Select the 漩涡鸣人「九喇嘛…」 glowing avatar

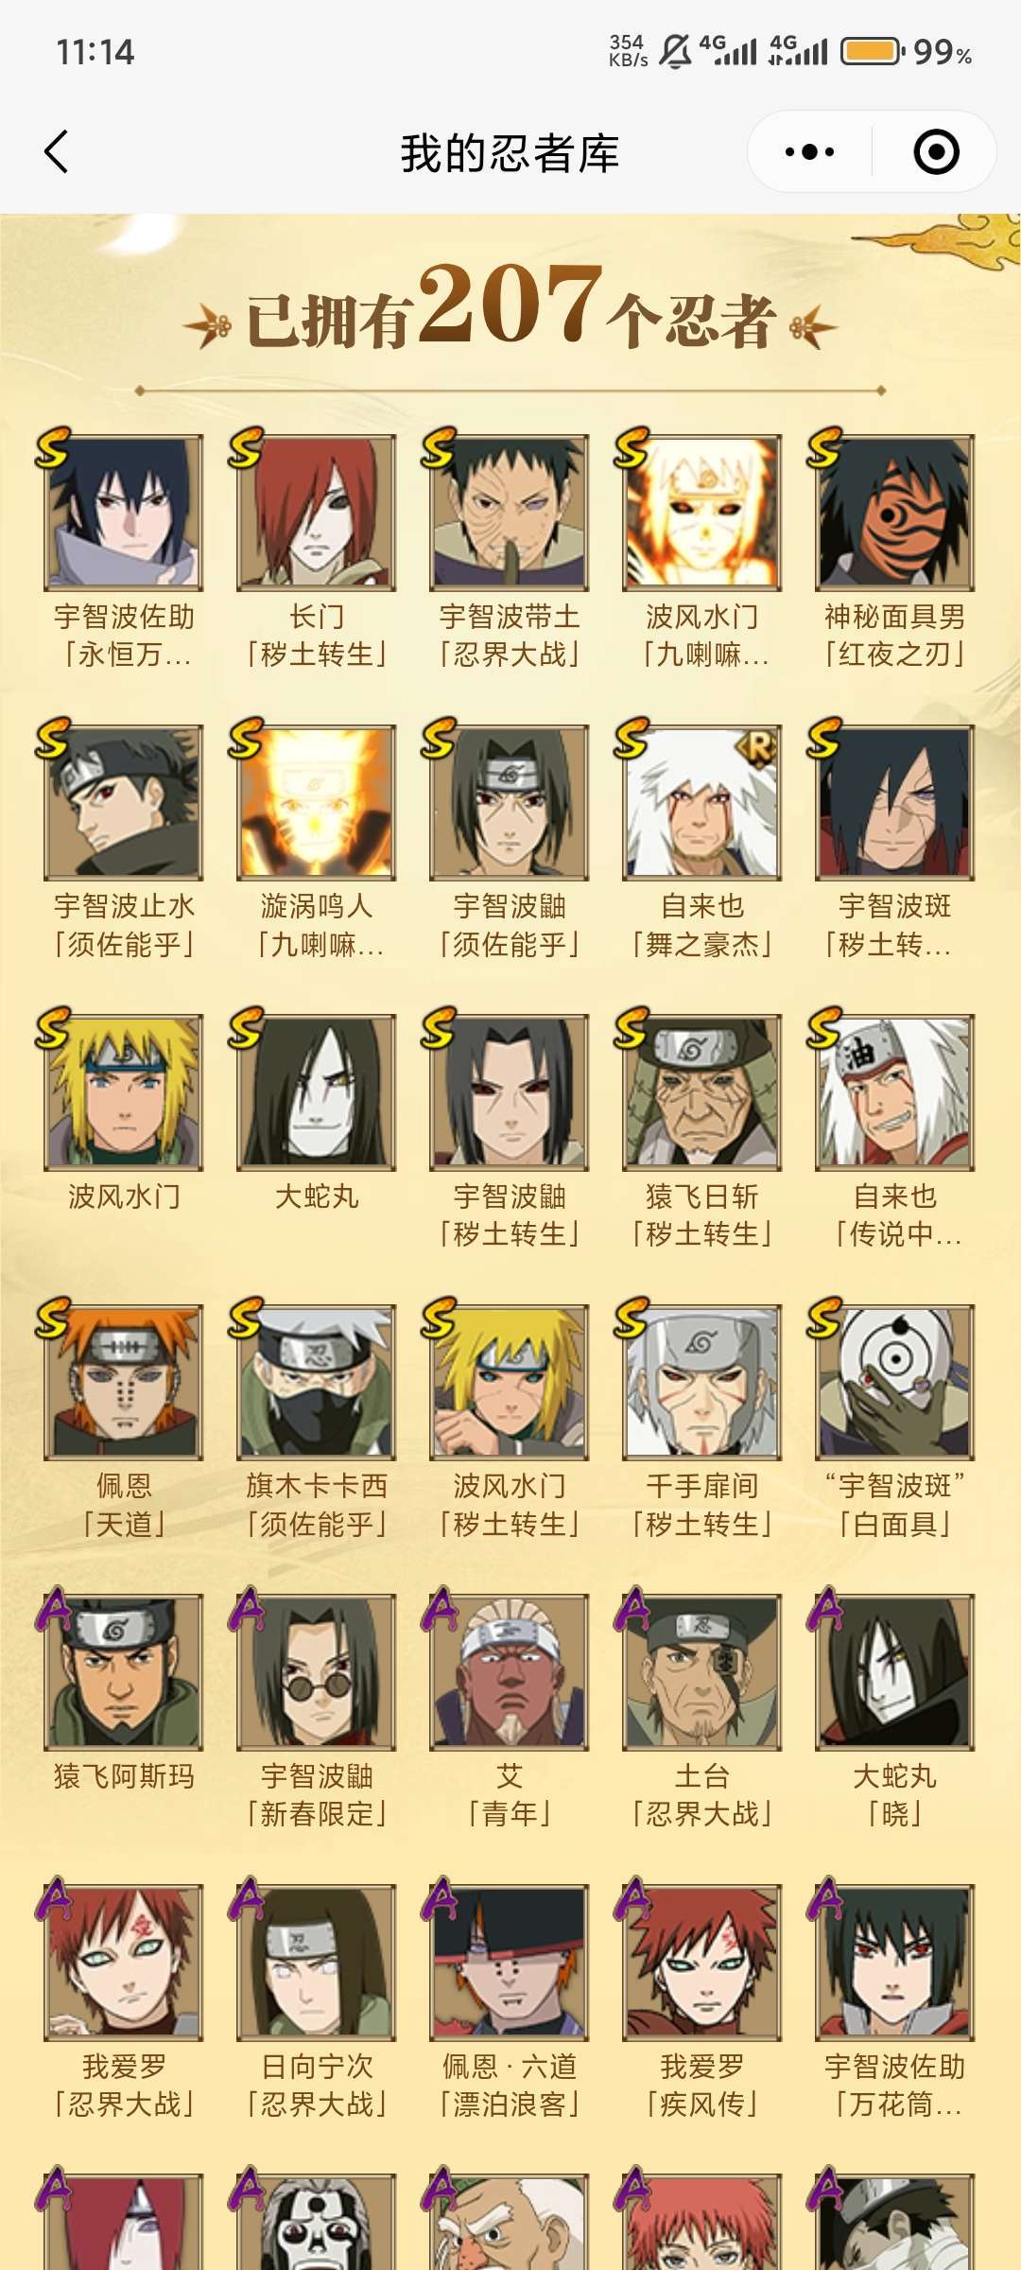coord(317,802)
